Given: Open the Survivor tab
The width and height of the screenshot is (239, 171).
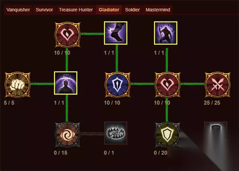Looking at the screenshot, I should coord(44,10).
